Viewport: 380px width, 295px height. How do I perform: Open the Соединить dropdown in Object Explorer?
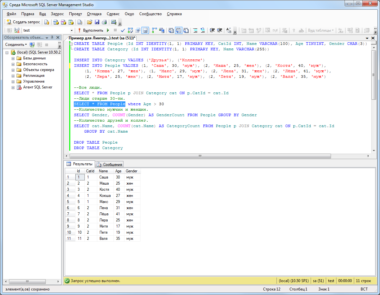coord(16,45)
